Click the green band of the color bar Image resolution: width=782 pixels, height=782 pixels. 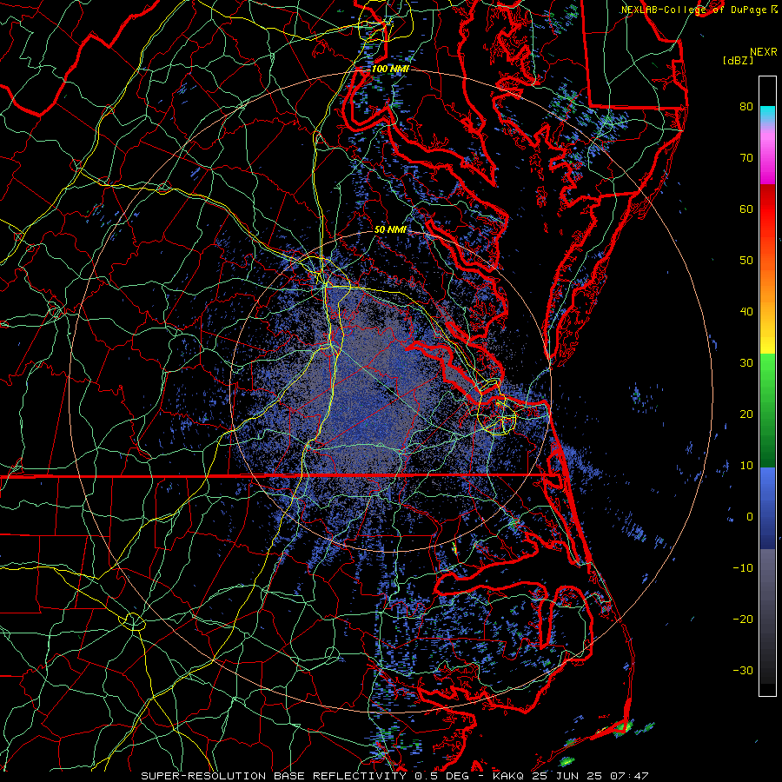click(767, 410)
